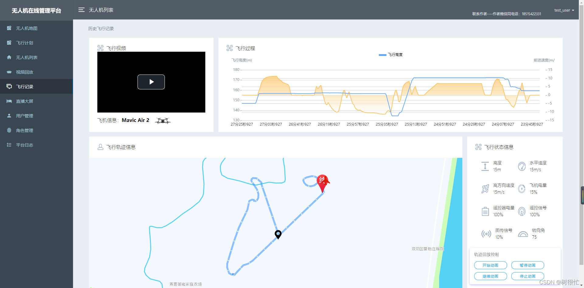Click the drone icon beside 飞行过程 title
584x288 pixels.
[230, 48]
